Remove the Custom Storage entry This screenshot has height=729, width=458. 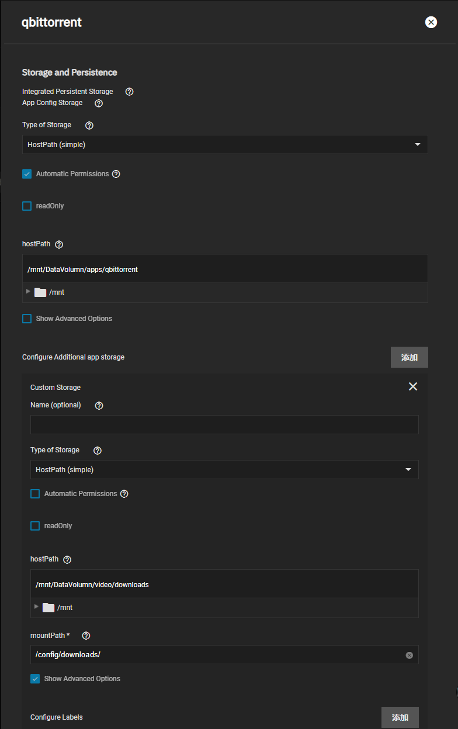(x=413, y=386)
